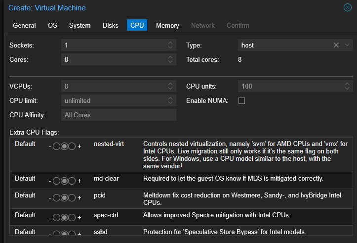Increase CPU units with up arrow

[x=347, y=84]
